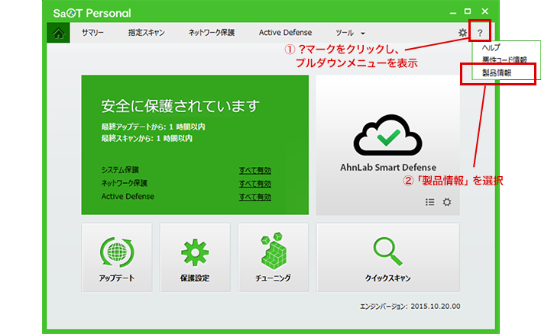Click the AhnLab Smart Defense cloud icon

click(x=388, y=135)
